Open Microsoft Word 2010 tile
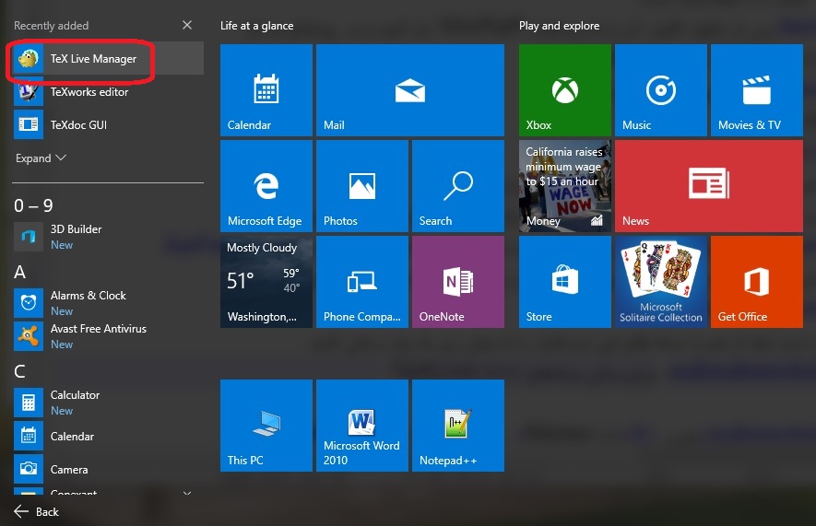 click(x=361, y=426)
